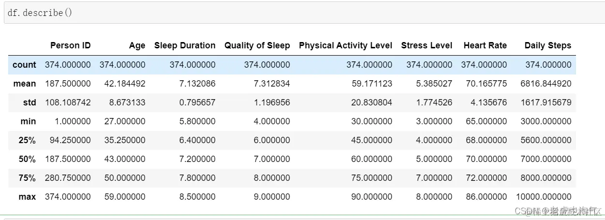The width and height of the screenshot is (605, 220).
Task: Click min Person ID value 1.000000
Action: [73, 121]
